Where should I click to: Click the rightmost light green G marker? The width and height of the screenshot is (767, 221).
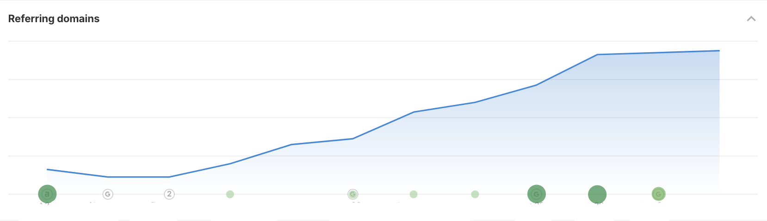point(658,194)
